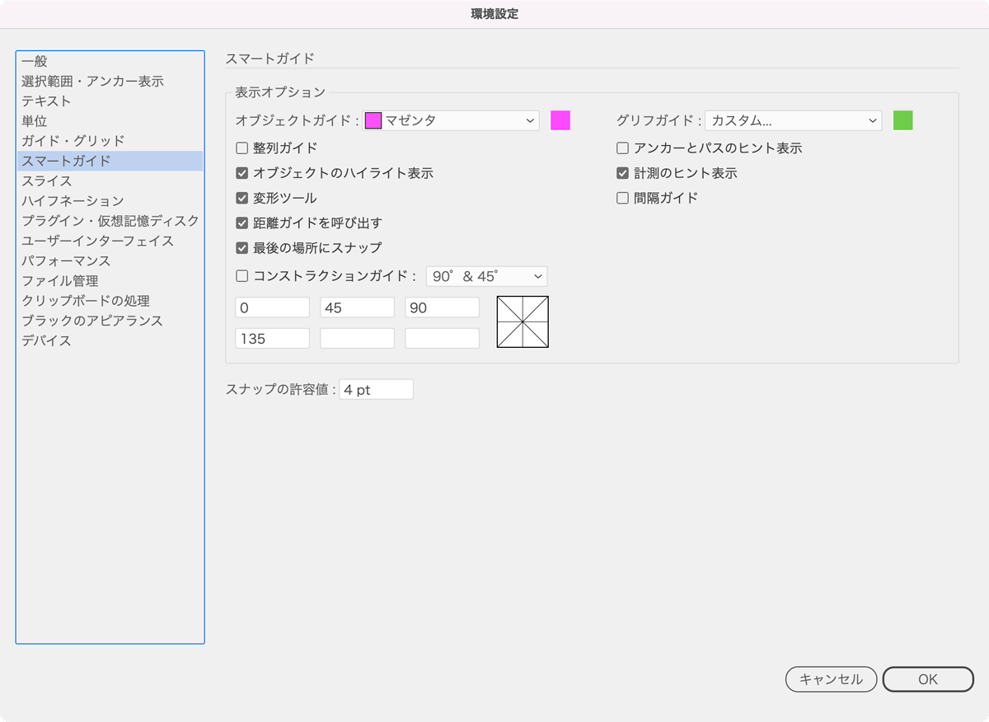This screenshot has width=989, height=722.
Task: Select デバイス category
Action: click(110, 340)
